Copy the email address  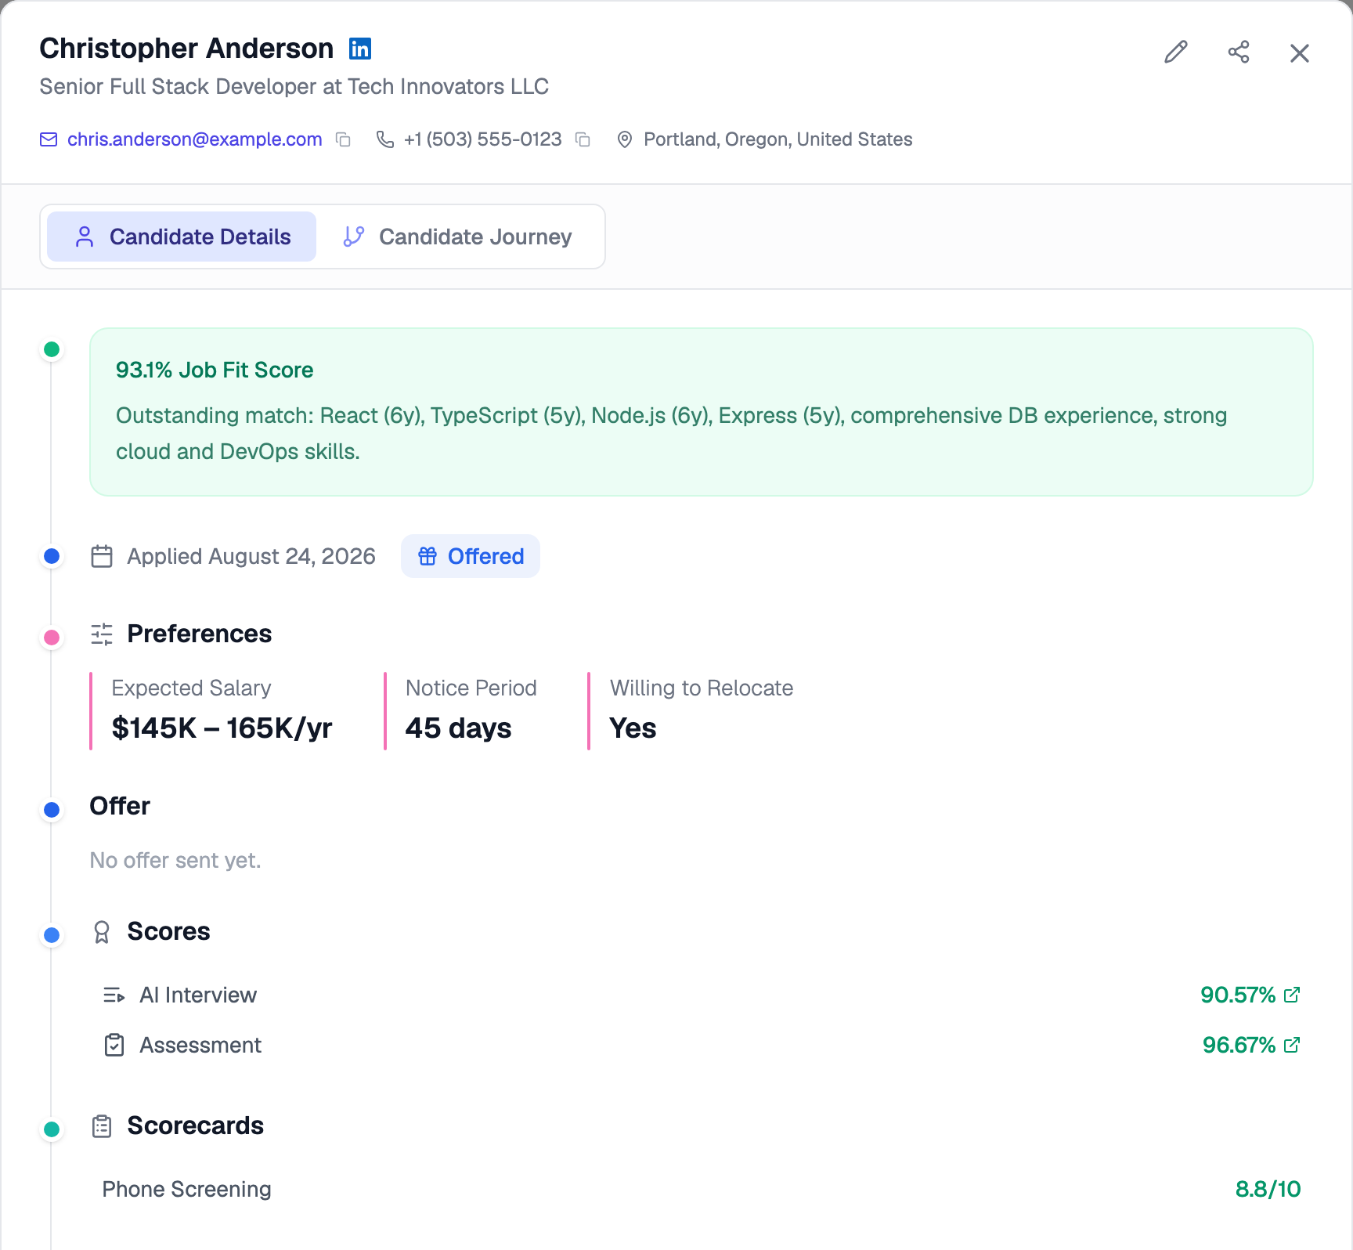tap(343, 139)
